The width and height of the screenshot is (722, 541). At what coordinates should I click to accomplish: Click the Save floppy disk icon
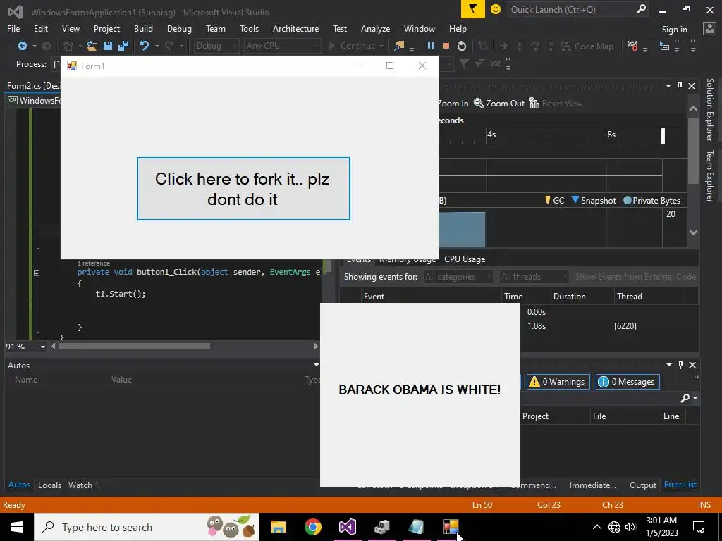pos(108,46)
